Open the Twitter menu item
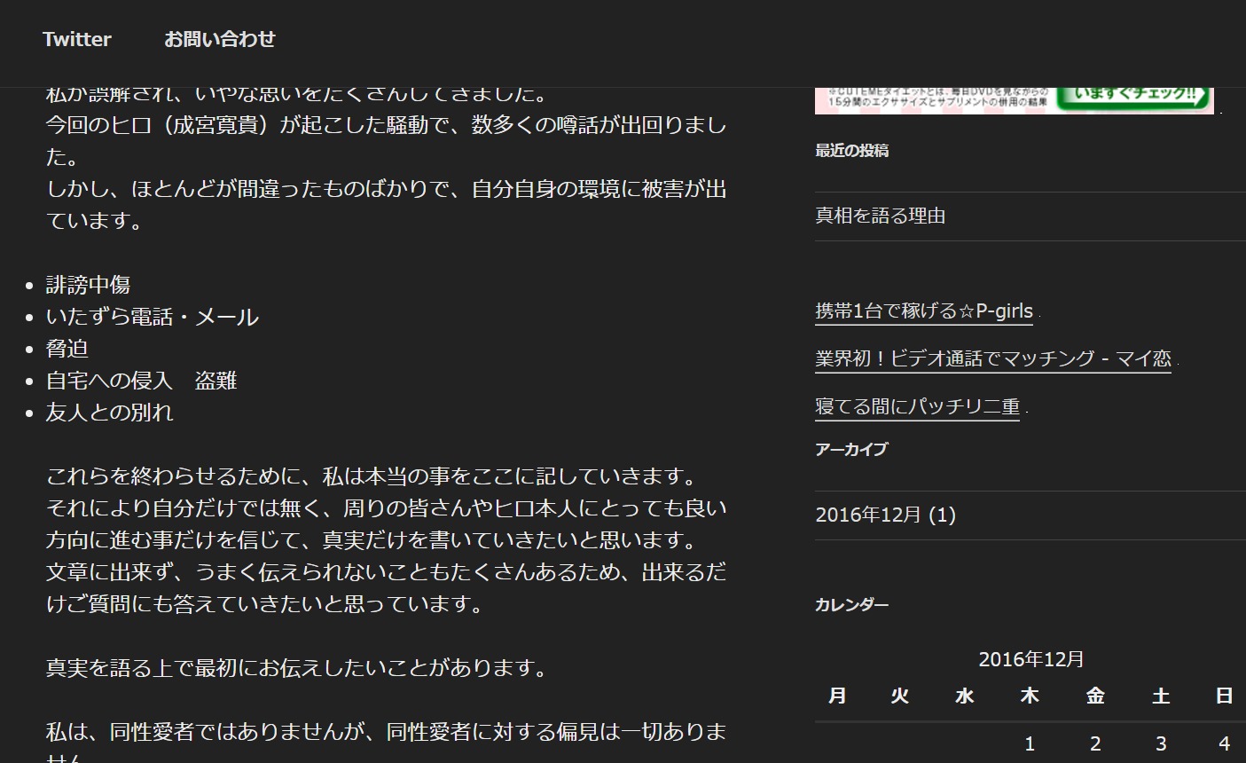Image resolution: width=1246 pixels, height=763 pixels. coord(77,39)
